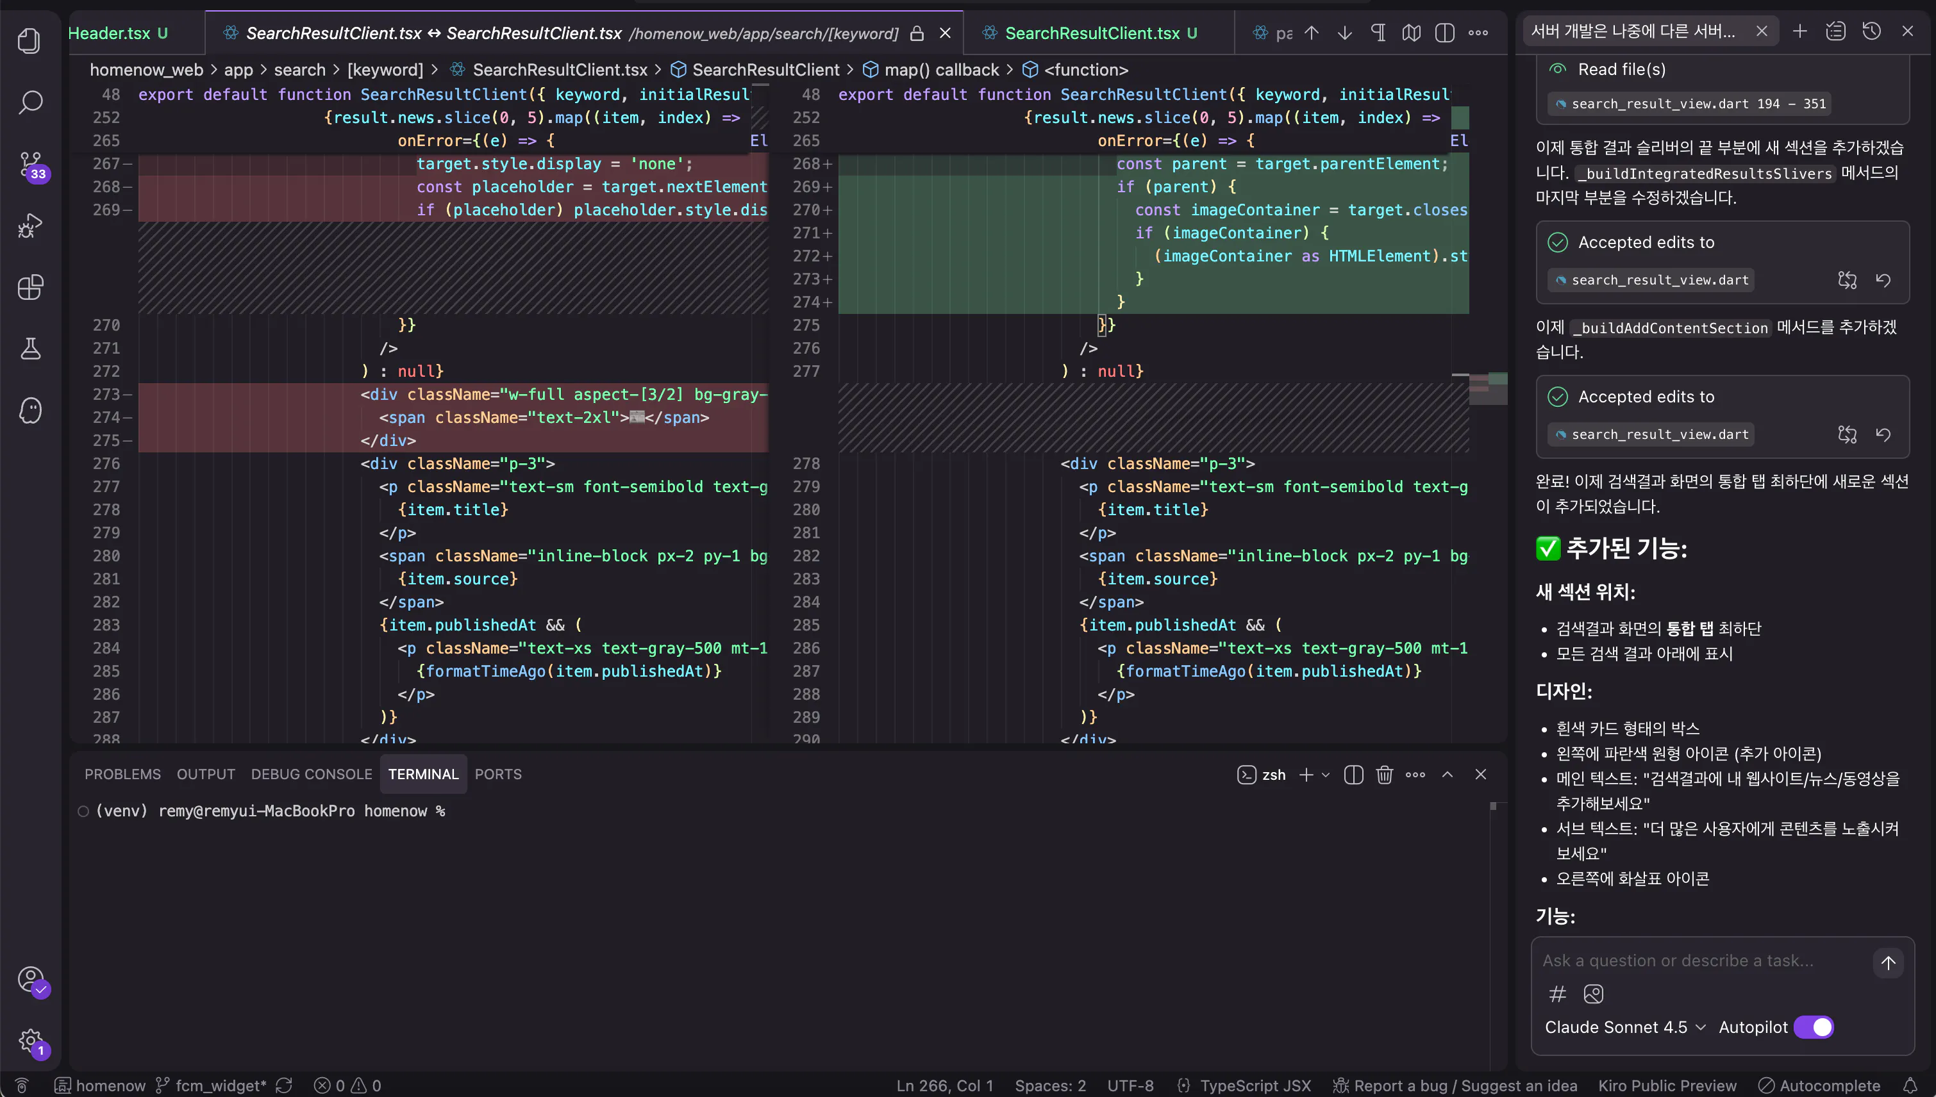The height and width of the screenshot is (1097, 1936).
Task: Collapse the terminal panel with chevron up
Action: (x=1448, y=775)
